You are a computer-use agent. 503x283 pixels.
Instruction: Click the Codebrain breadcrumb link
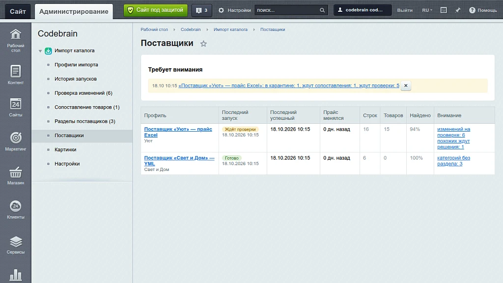click(x=191, y=29)
